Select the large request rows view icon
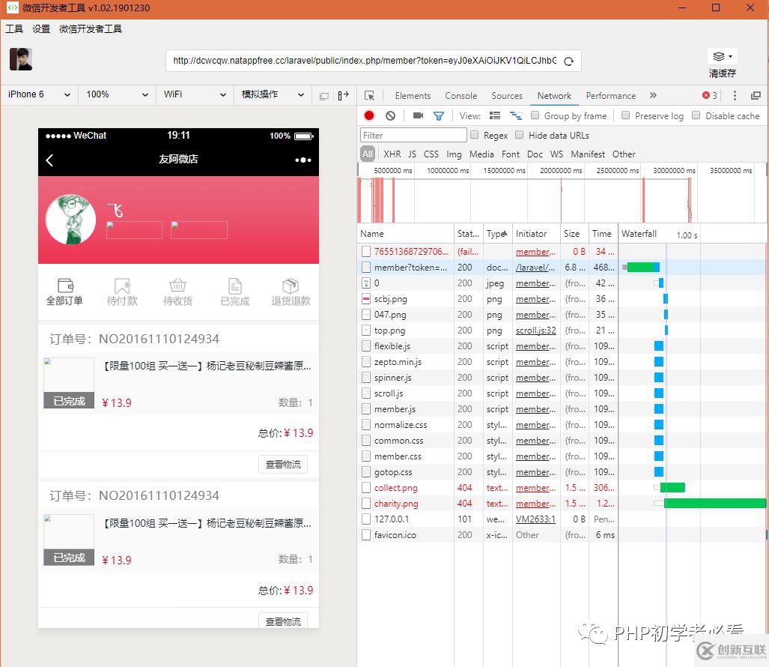Image resolution: width=769 pixels, height=667 pixels. [x=495, y=115]
